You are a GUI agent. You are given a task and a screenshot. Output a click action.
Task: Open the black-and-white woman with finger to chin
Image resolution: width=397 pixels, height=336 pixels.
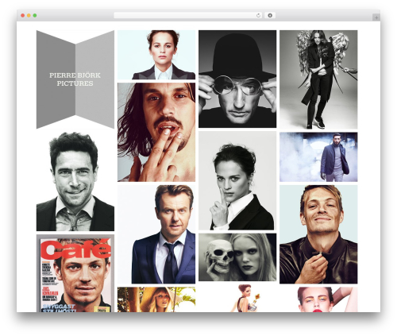(237, 180)
